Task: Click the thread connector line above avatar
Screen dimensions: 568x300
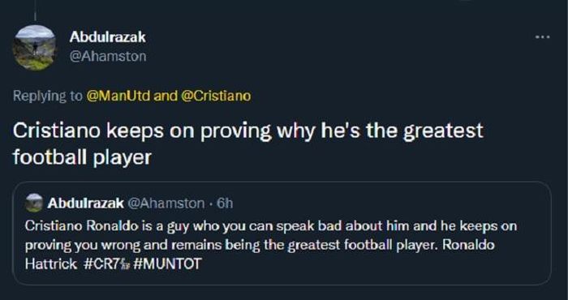Action: [35, 10]
